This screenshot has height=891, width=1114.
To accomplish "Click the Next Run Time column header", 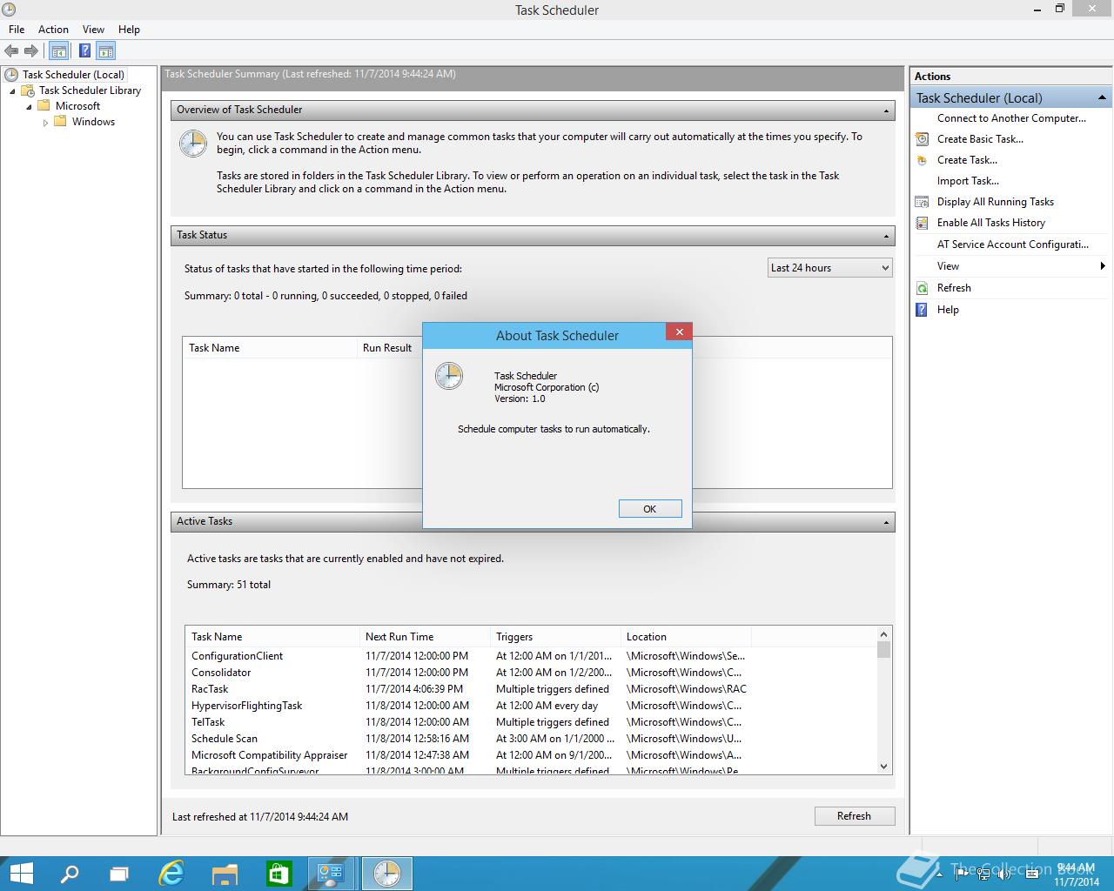I will tap(425, 637).
